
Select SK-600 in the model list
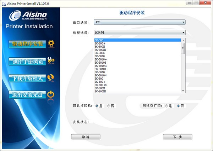137,79
